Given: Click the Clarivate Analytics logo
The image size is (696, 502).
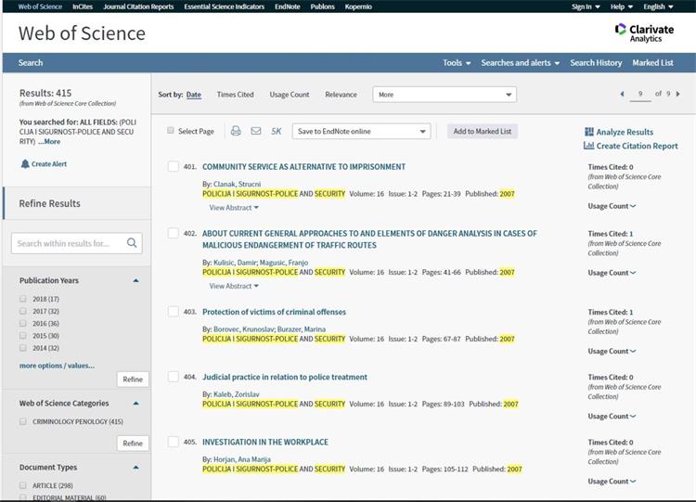Looking at the screenshot, I should (x=645, y=32).
